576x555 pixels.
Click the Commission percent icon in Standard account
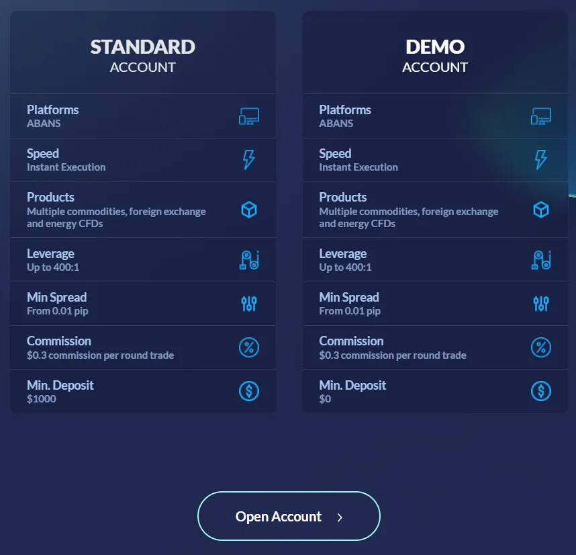point(249,347)
